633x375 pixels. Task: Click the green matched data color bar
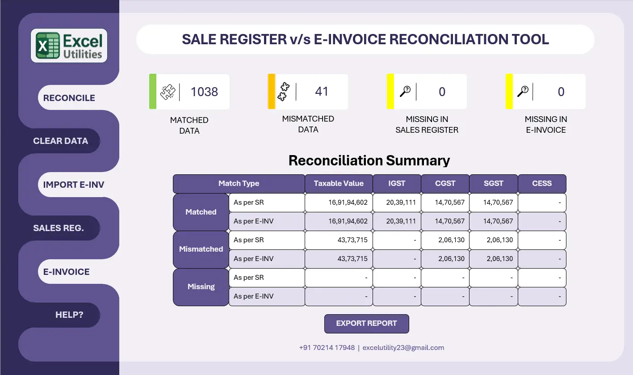click(153, 92)
